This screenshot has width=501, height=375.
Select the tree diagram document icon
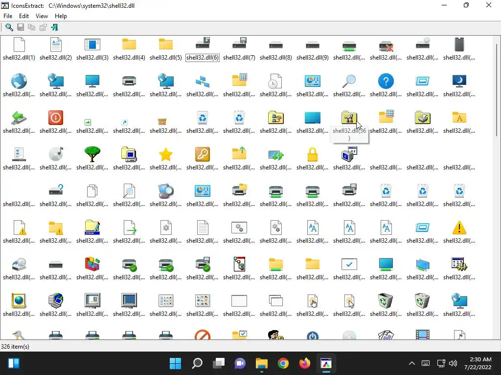pos(239,264)
